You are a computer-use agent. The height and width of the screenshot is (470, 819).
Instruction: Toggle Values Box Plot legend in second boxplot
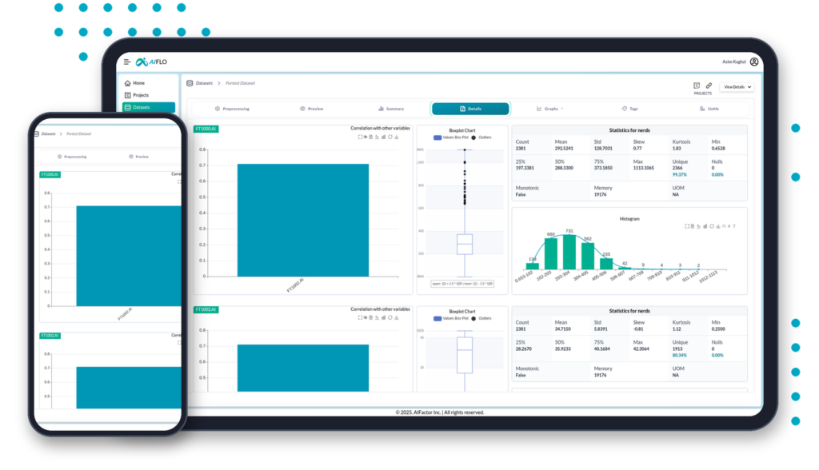point(451,318)
